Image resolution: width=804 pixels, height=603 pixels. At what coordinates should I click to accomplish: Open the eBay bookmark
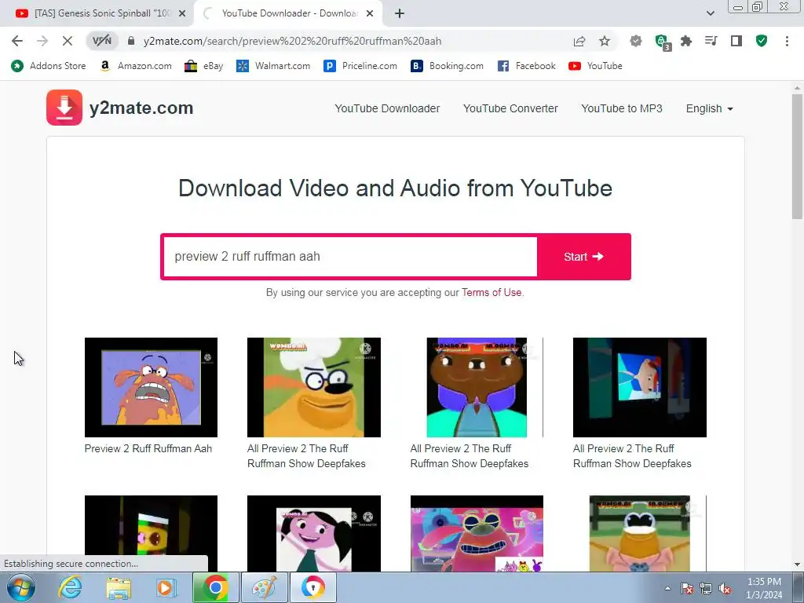(x=204, y=66)
